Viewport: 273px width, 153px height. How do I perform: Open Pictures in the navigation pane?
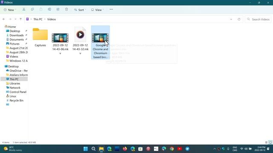14,44
